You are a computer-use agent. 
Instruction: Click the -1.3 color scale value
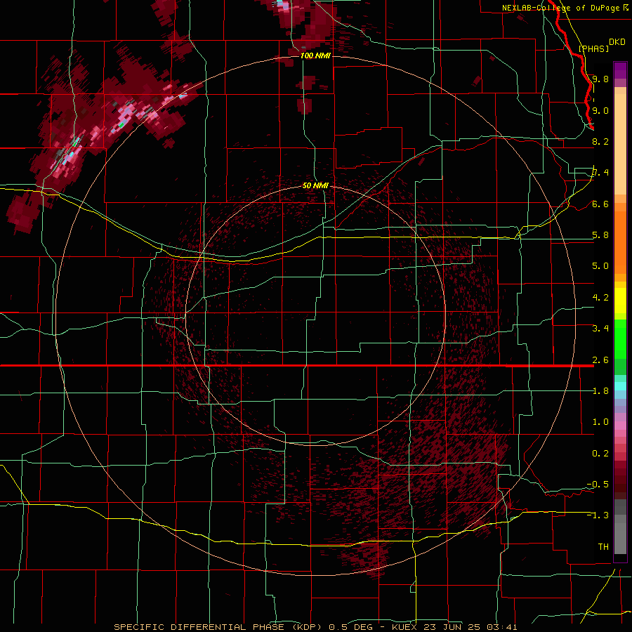[598, 515]
